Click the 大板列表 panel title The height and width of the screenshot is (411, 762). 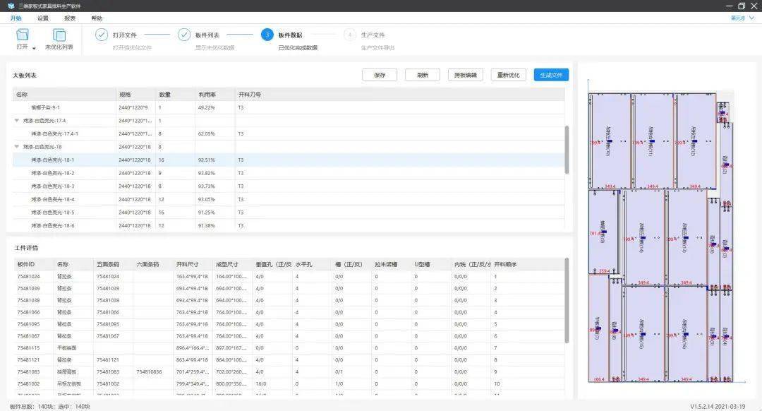click(x=25, y=76)
